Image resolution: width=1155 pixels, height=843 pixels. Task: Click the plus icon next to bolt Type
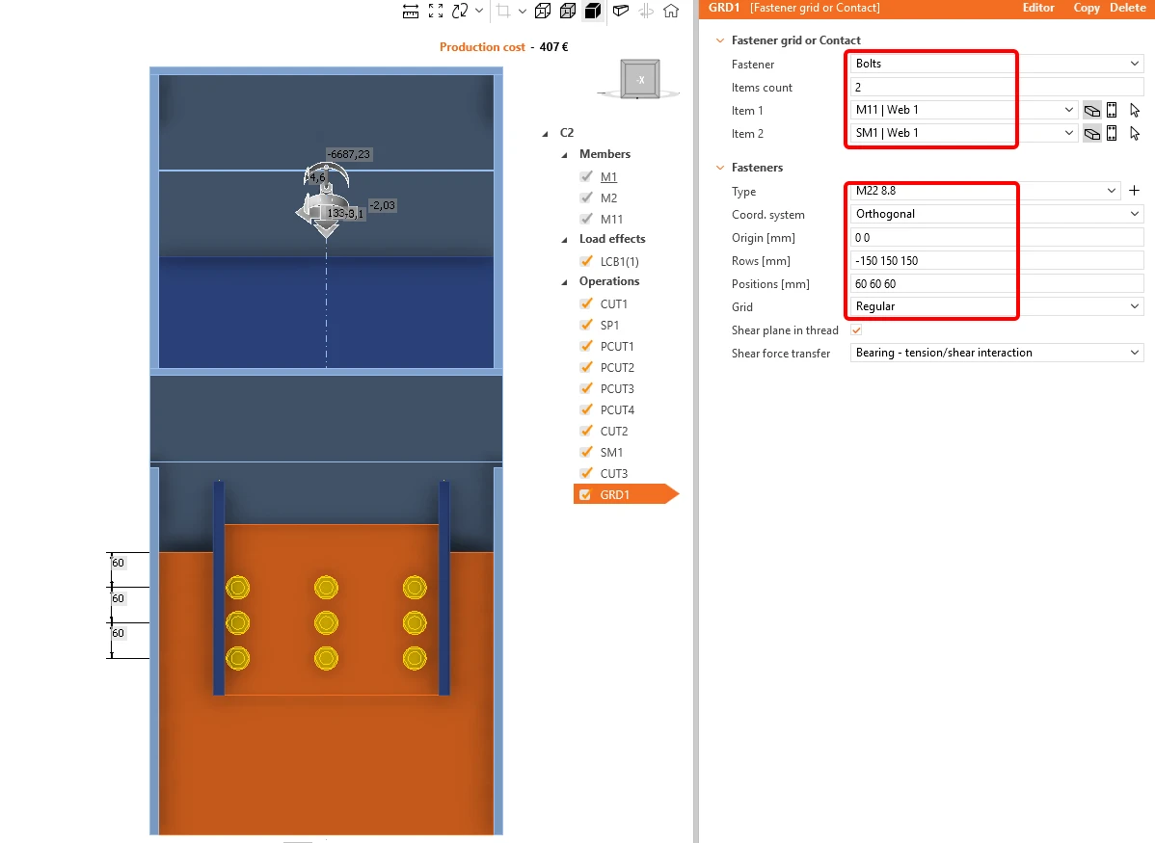click(x=1135, y=191)
